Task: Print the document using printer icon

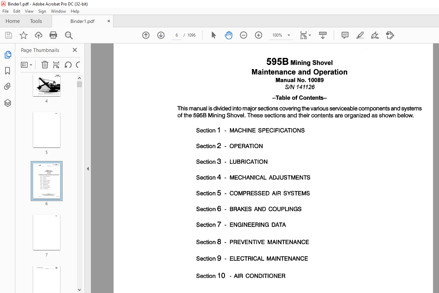Action: pyautogui.click(x=53, y=35)
